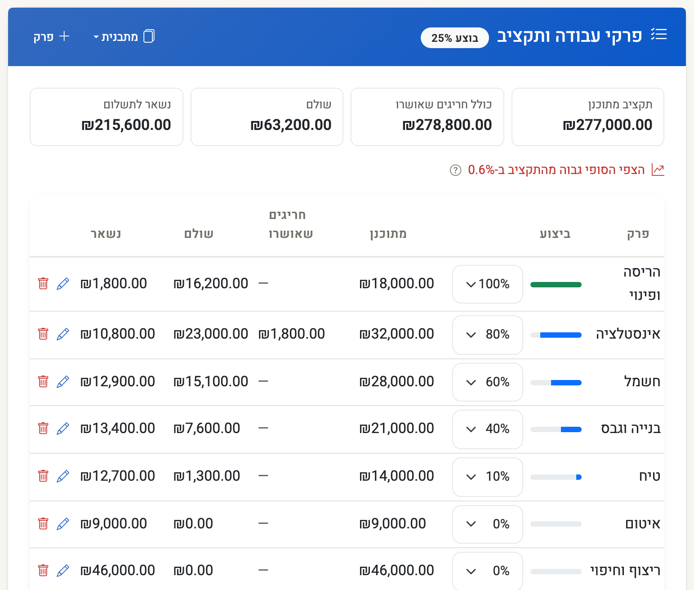The image size is (694, 590).
Task: Click the list icon beside the title
Action: click(x=659, y=35)
